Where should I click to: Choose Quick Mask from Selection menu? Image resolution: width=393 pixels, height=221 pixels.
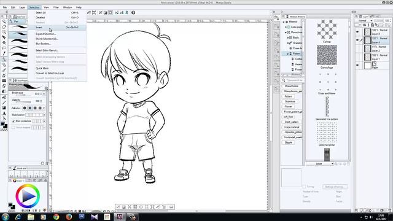57,68
